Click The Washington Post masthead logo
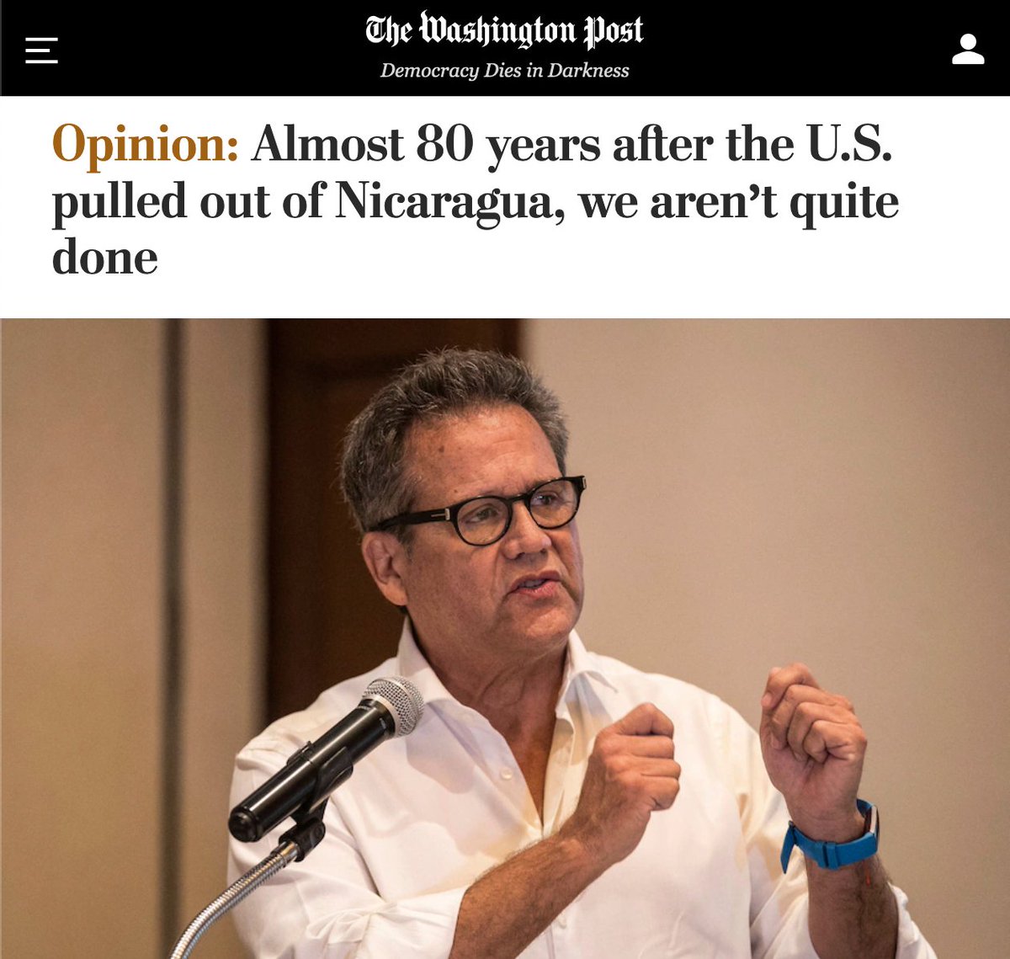Viewport: 1010px width, 959px height. (504, 30)
